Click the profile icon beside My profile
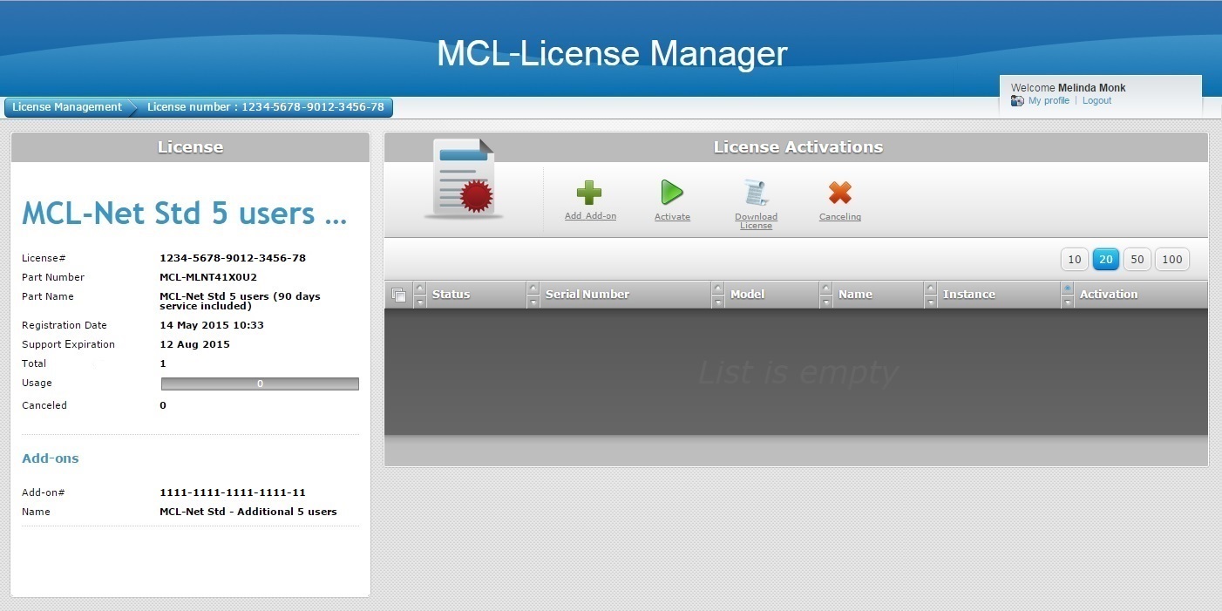This screenshot has height=611, width=1222. click(1017, 101)
